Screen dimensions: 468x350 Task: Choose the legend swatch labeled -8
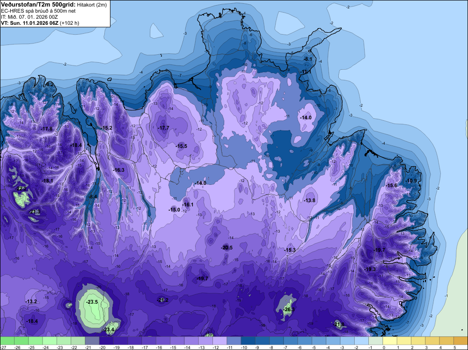277,341
